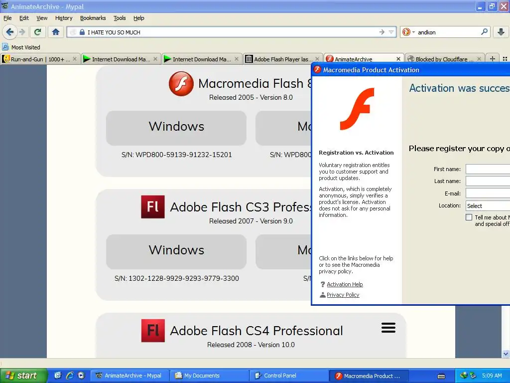Image resolution: width=510 pixels, height=383 pixels.
Task: Open the File menu
Action: pos(7,18)
